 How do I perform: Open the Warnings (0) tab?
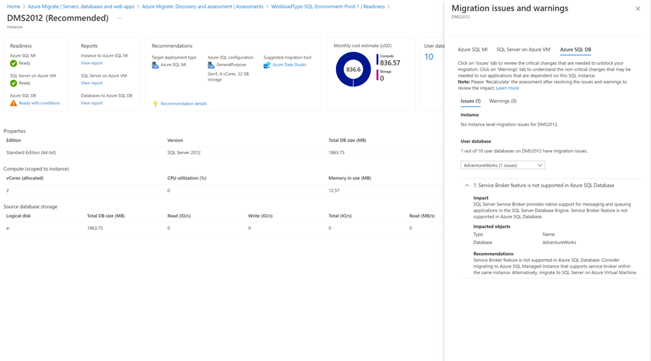(502, 101)
